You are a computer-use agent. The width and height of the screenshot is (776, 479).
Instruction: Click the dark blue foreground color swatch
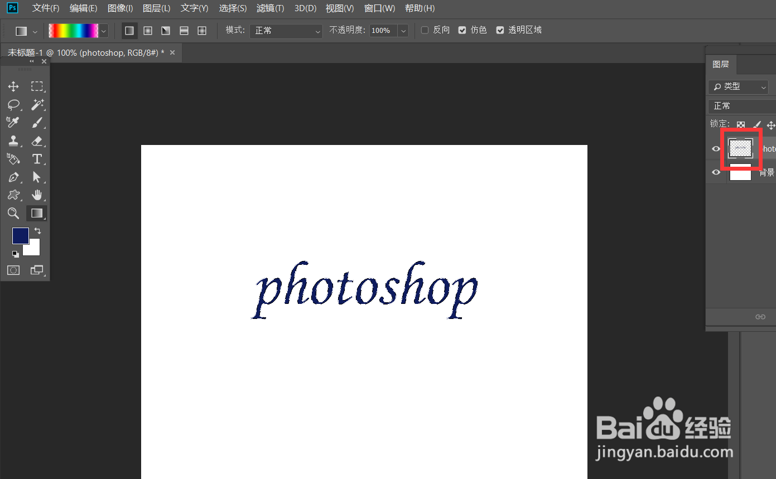pos(21,236)
